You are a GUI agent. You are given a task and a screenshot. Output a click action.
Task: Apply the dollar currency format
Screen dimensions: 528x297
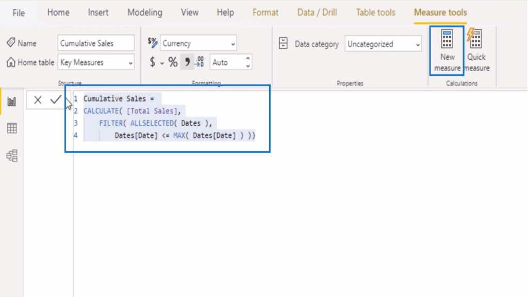153,62
